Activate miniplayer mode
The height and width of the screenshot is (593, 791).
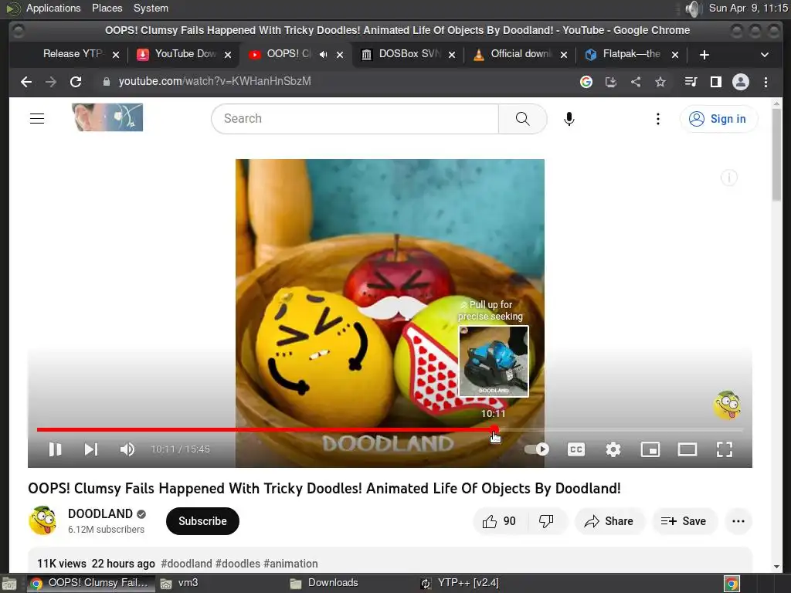(650, 449)
